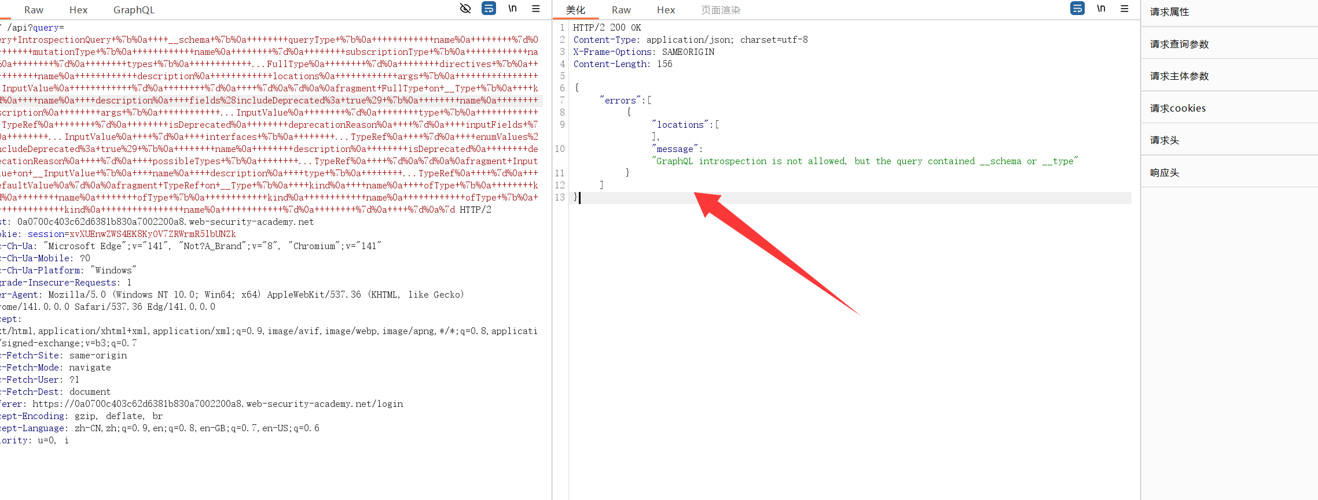Open the response panel hamburger menu

coord(1125,9)
